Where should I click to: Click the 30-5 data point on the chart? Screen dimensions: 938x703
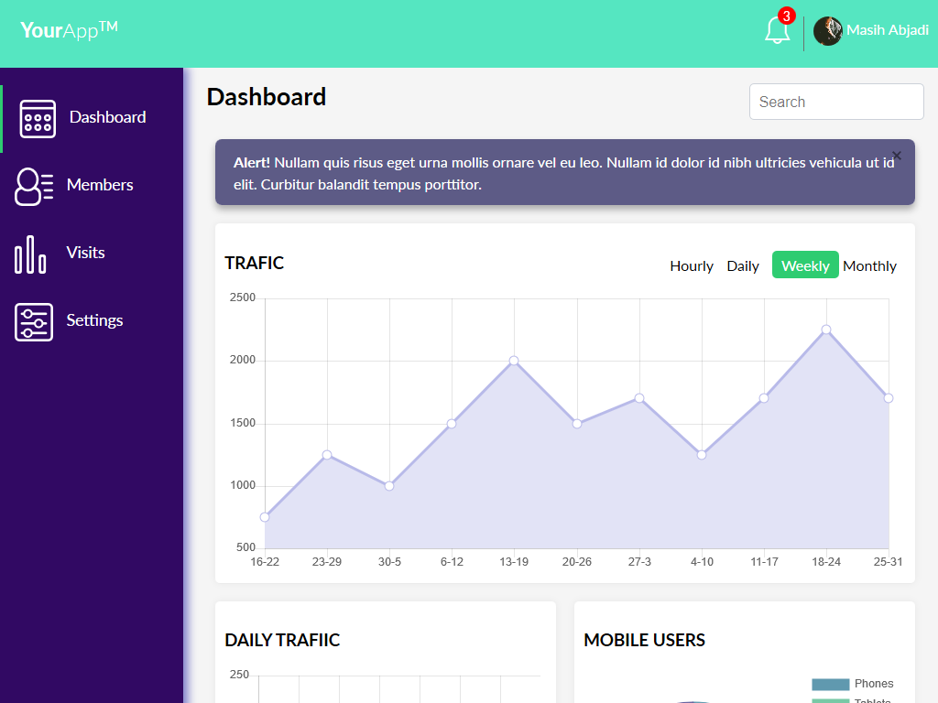tap(389, 486)
